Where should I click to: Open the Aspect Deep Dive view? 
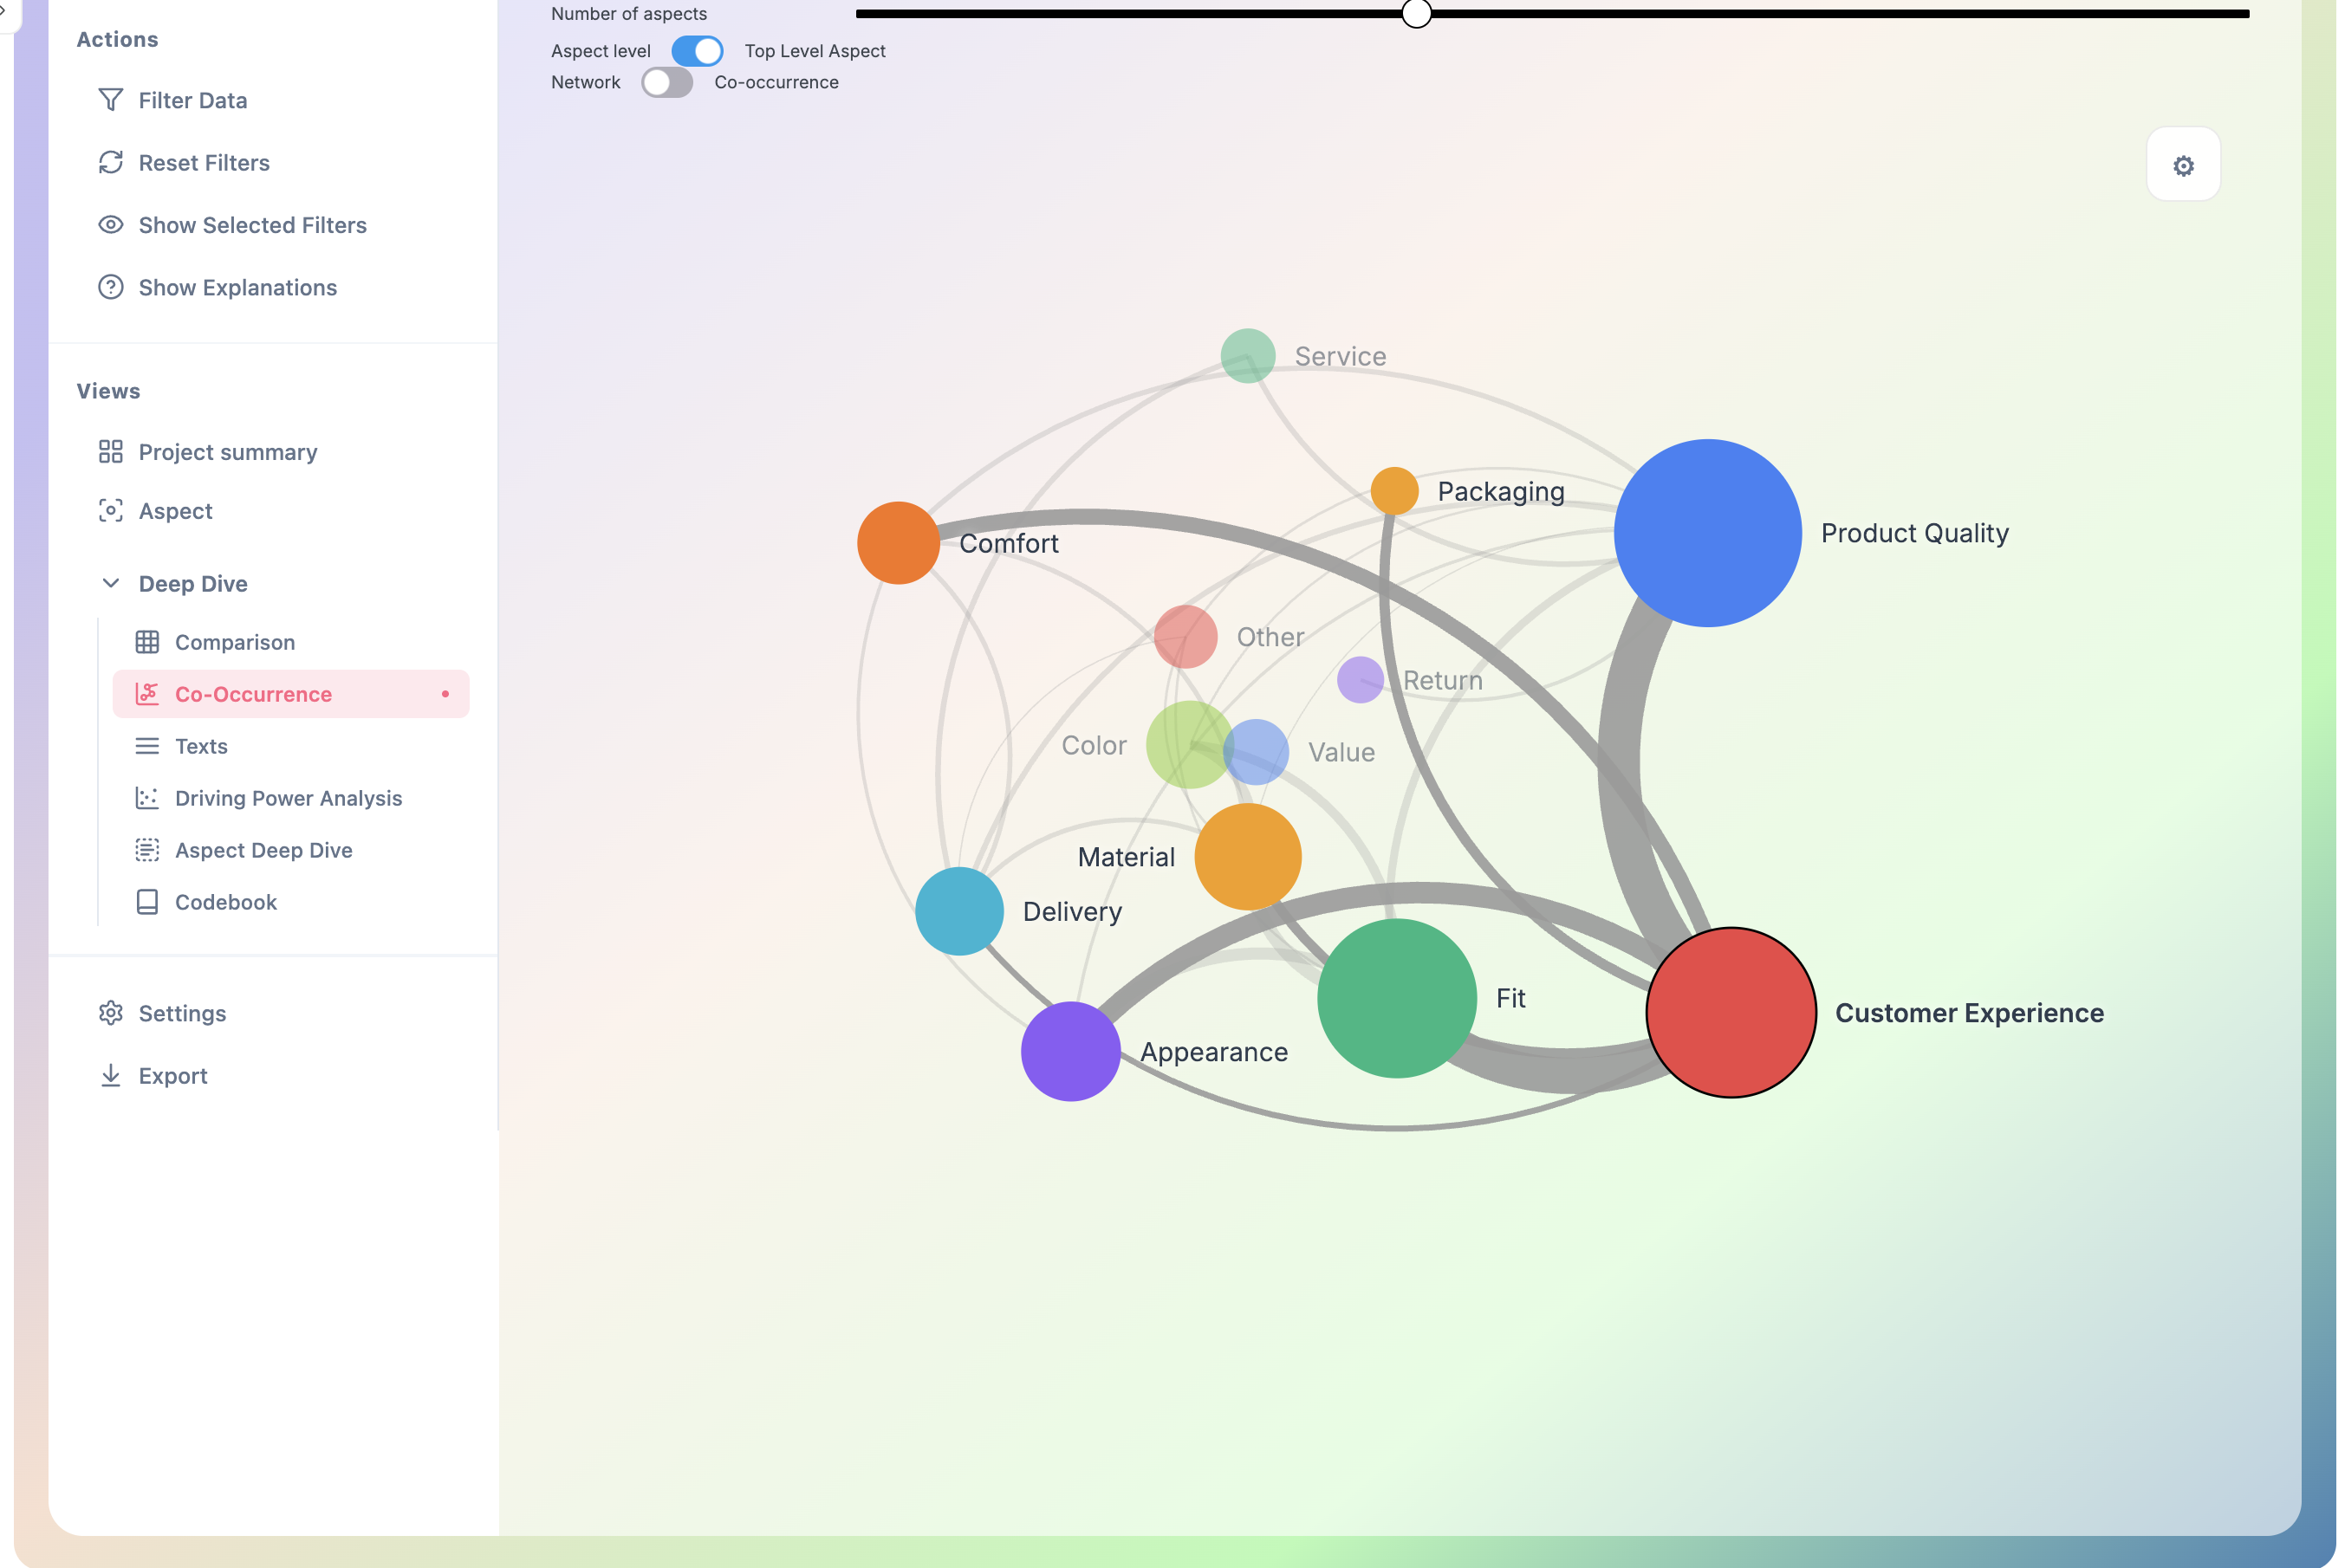pyautogui.click(x=263, y=850)
